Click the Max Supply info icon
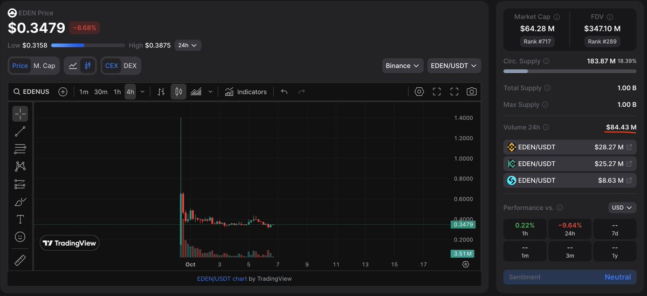The image size is (647, 296). 545,105
